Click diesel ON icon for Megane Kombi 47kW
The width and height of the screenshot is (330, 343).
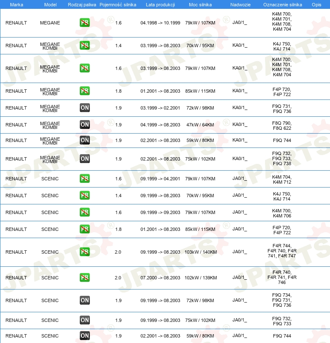pos(84,124)
